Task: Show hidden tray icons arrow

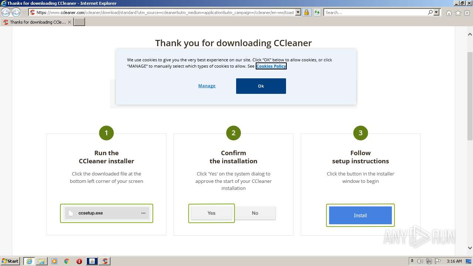Action: pyautogui.click(x=412, y=261)
